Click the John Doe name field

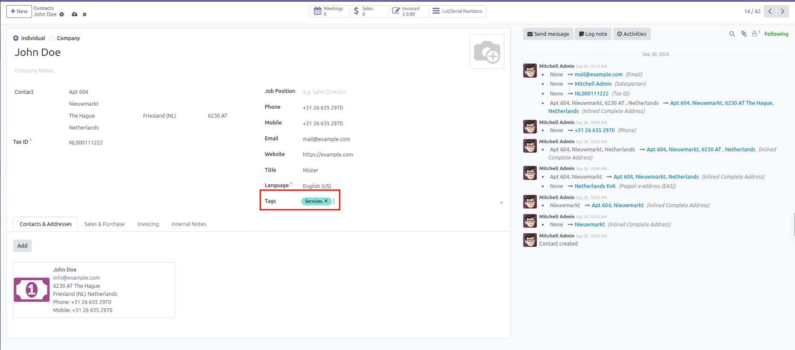[x=239, y=52]
